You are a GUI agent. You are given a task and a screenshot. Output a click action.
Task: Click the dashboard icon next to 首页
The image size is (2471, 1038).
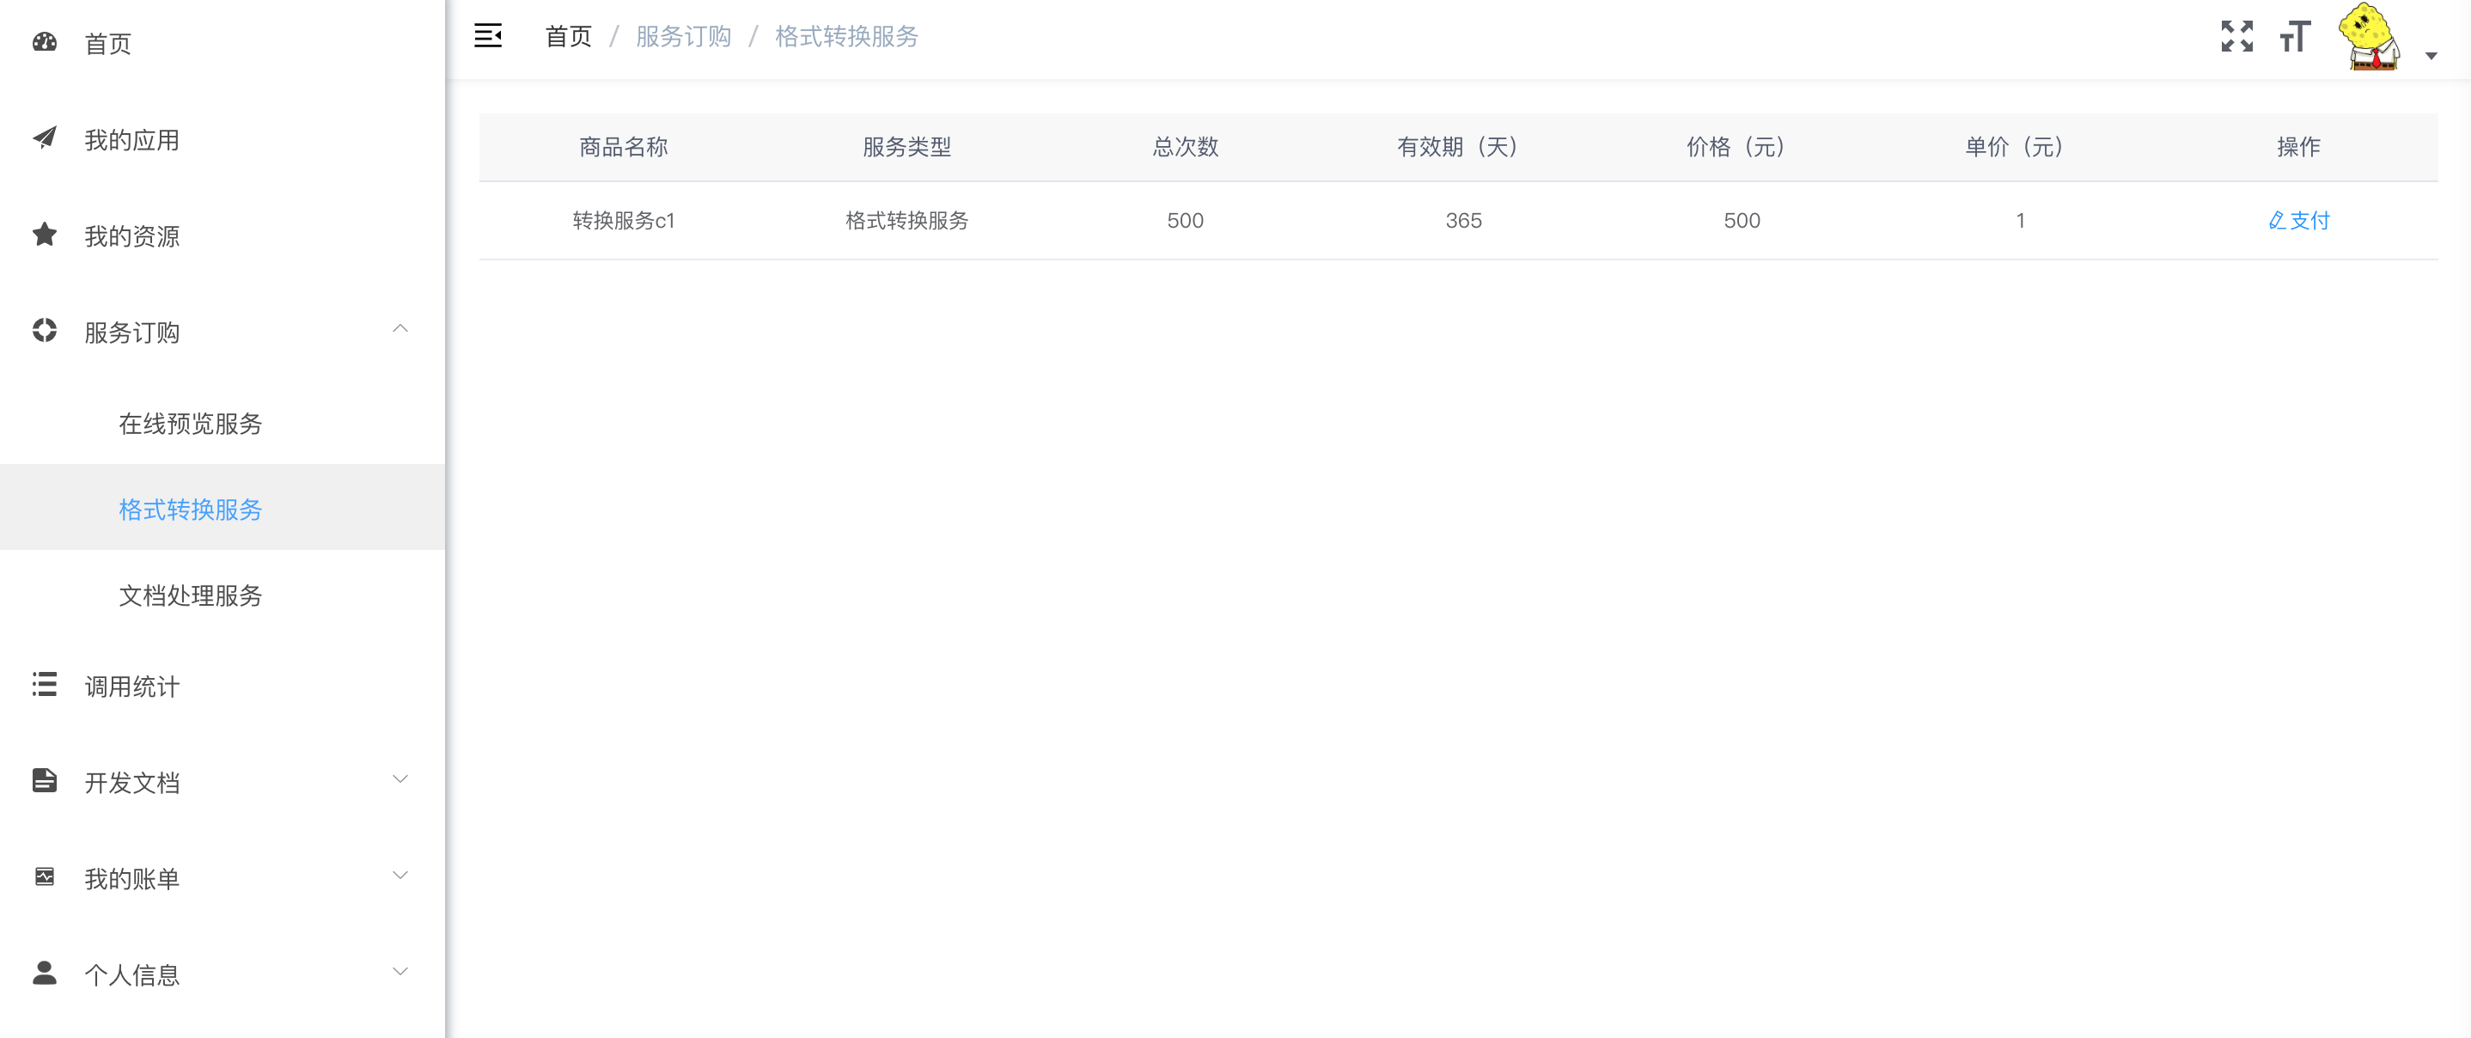44,42
